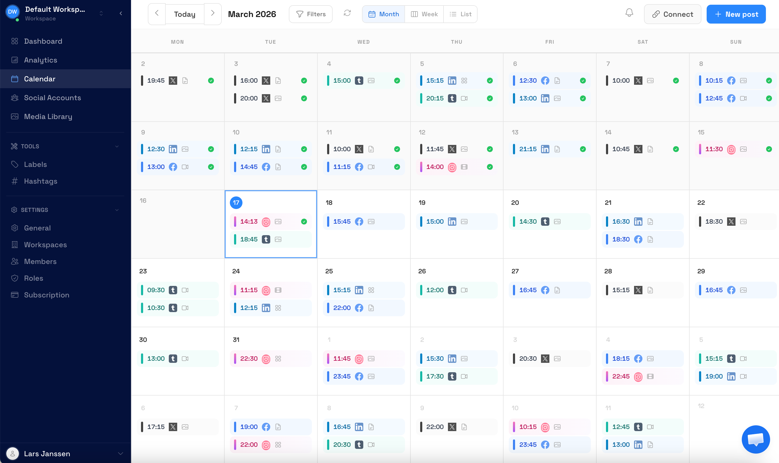
Task: Open the Dashboard
Action: coord(43,41)
